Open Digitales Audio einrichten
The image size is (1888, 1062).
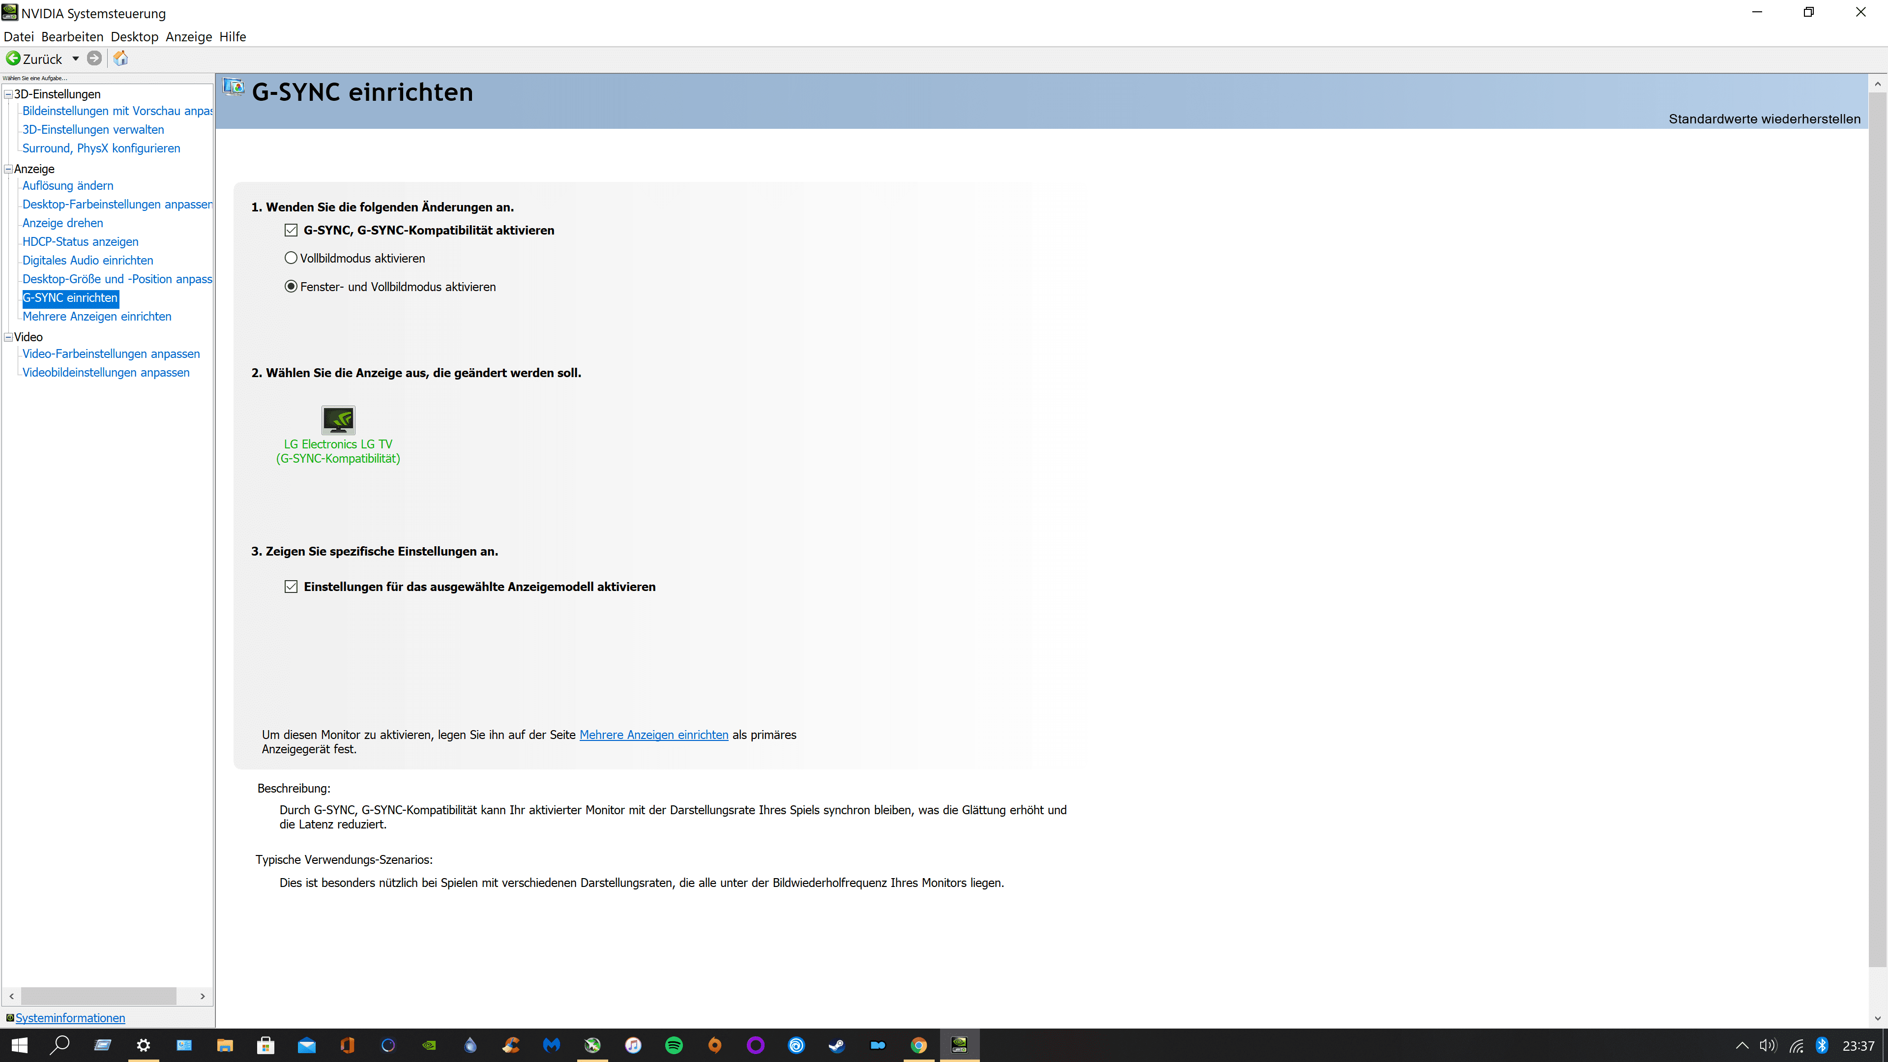[88, 260]
